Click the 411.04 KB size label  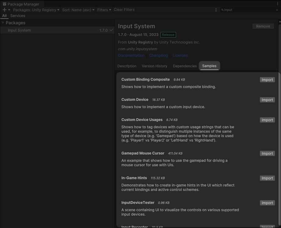coord(175,154)
